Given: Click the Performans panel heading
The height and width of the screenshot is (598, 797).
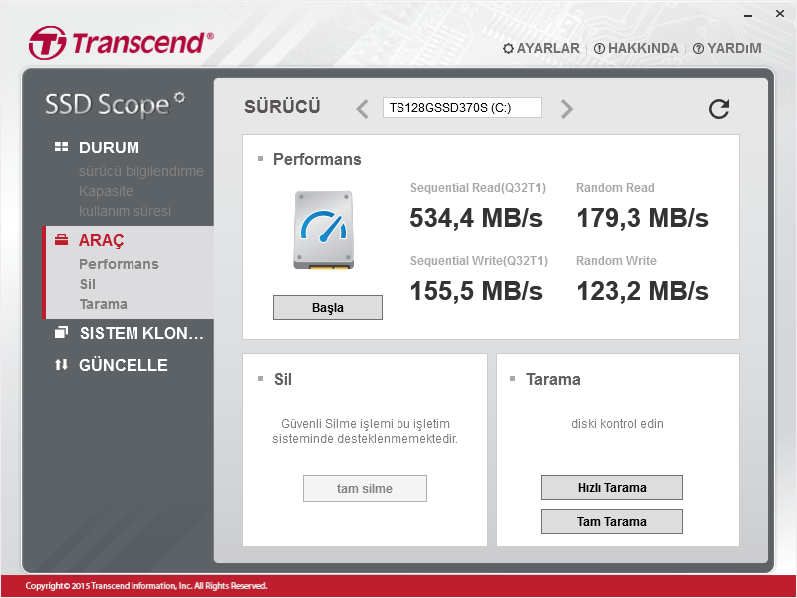Looking at the screenshot, I should 317,159.
